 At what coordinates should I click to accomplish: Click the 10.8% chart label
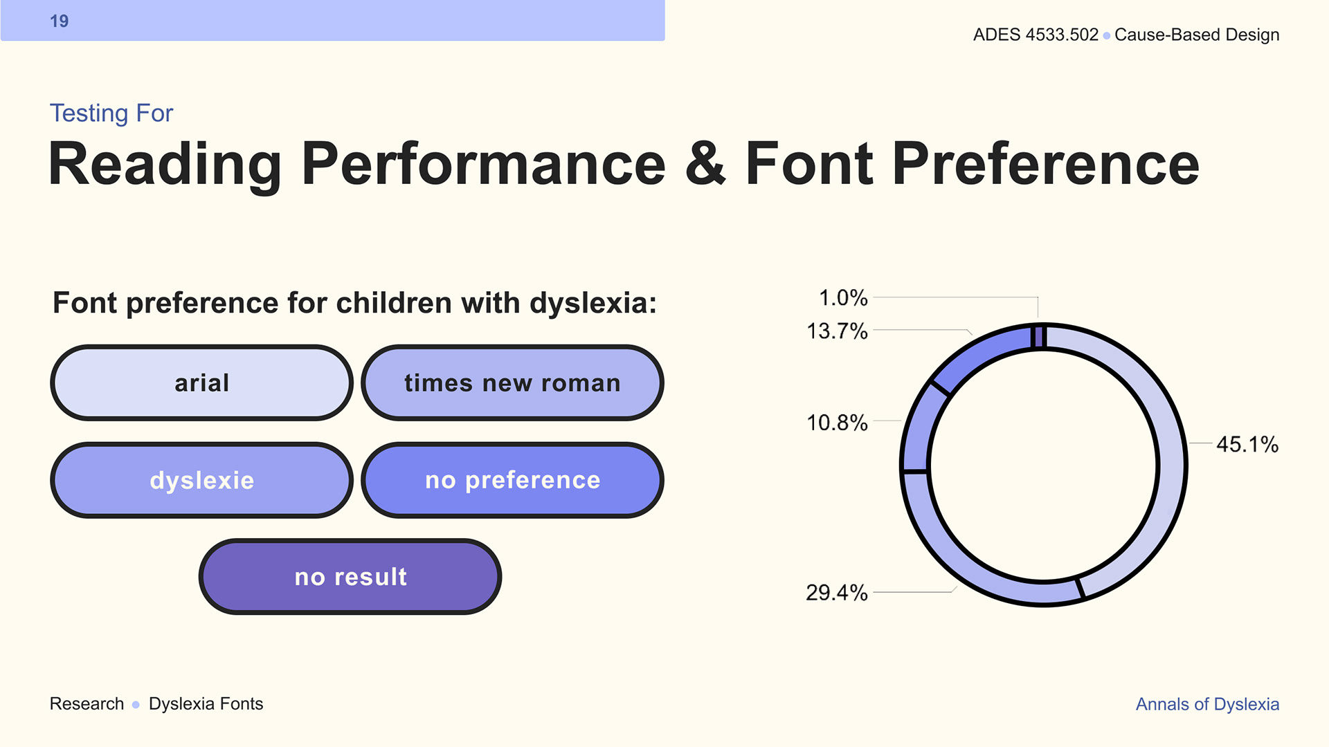[837, 423]
